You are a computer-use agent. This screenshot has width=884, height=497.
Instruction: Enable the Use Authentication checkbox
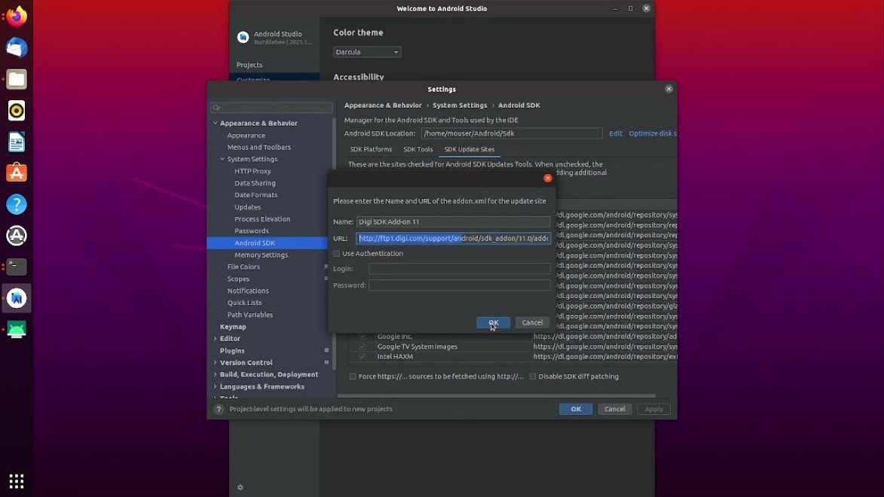[337, 254]
